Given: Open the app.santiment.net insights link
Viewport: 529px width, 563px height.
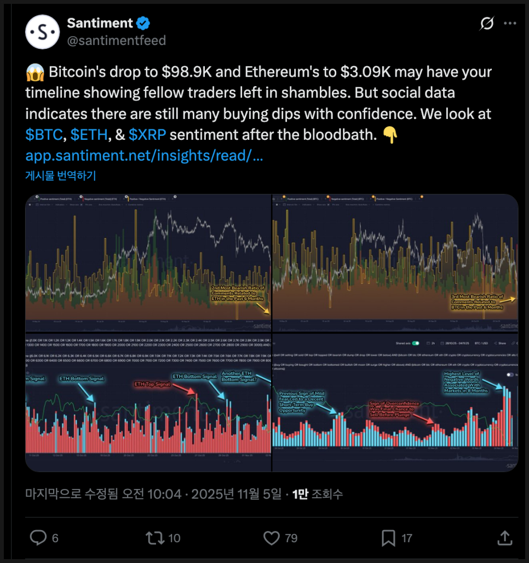Looking at the screenshot, I should (145, 156).
